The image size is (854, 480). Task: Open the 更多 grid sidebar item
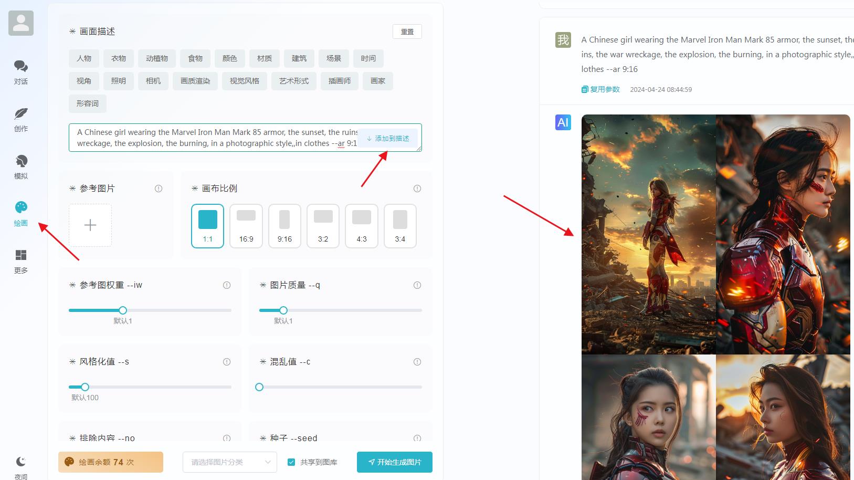point(21,261)
